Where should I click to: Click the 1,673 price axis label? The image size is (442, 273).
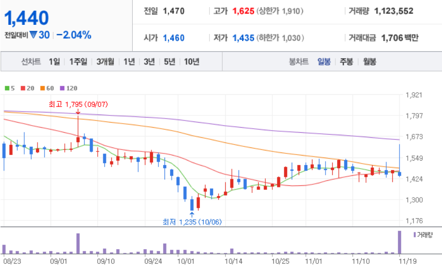414,137
